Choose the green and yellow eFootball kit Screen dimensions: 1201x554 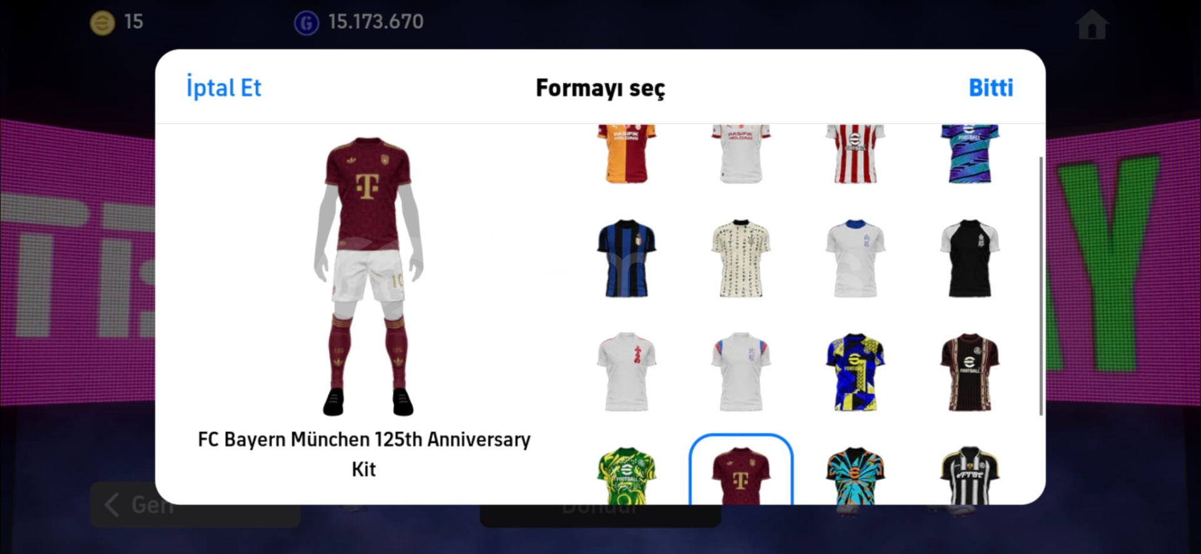626,475
